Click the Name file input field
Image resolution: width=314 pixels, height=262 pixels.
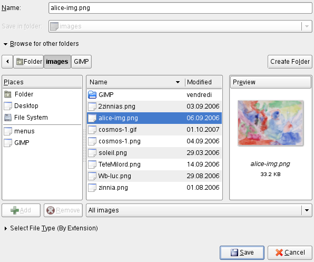(180, 8)
